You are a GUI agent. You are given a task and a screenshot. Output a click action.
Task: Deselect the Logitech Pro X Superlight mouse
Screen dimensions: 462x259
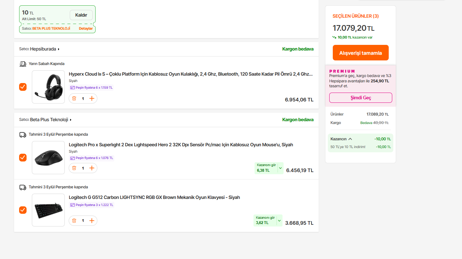23,158
